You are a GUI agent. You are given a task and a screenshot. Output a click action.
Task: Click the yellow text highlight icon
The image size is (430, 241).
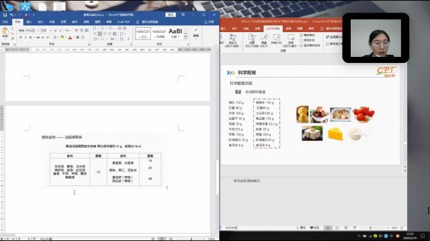point(62,37)
